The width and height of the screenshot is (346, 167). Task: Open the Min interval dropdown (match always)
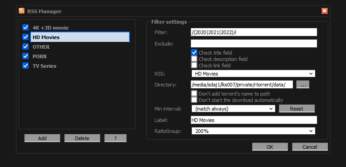pos(233,109)
